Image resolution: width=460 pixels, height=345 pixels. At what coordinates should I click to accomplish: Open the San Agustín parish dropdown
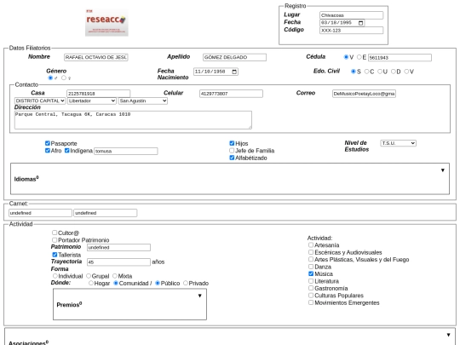(x=143, y=101)
